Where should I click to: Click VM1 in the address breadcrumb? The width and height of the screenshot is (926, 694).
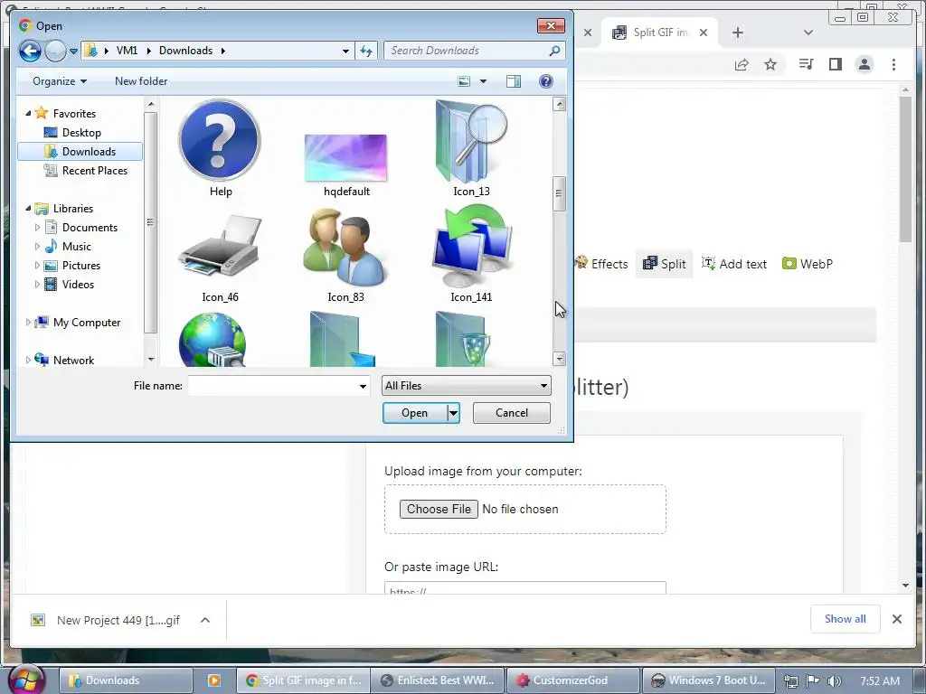pyautogui.click(x=127, y=51)
